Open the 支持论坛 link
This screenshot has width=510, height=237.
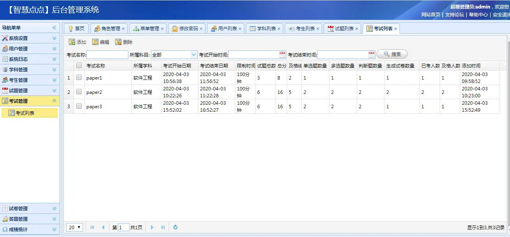point(454,15)
